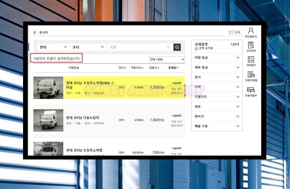Click thumbnail of 다용도탑차 box truck
The width and height of the screenshot is (290, 189).
tap(48, 120)
